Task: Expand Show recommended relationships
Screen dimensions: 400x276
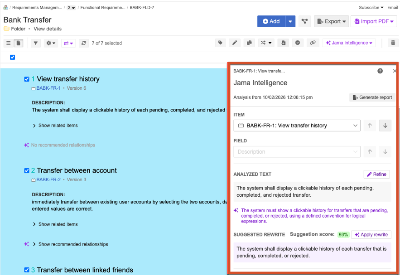Action: pyautogui.click(x=70, y=244)
